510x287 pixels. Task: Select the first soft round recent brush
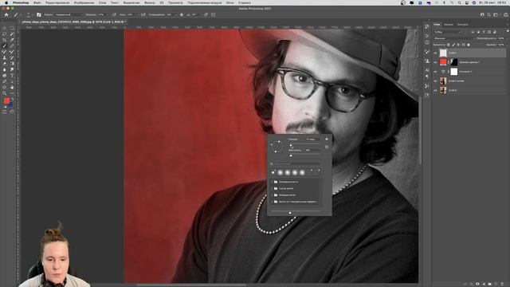(x=280, y=172)
